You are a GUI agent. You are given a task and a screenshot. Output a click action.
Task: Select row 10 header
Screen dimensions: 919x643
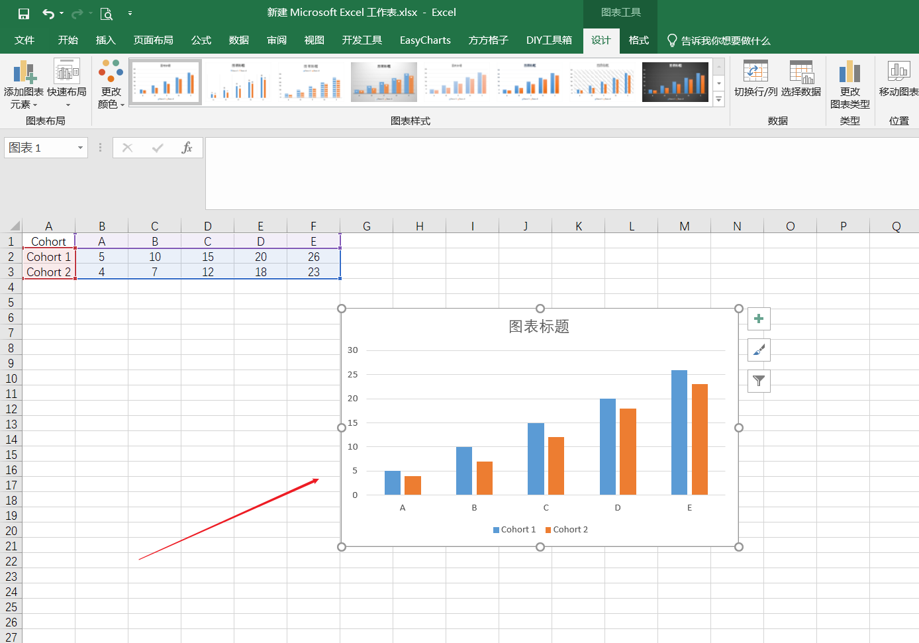[x=11, y=379]
